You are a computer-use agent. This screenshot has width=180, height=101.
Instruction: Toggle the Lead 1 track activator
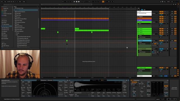pos(161,29)
